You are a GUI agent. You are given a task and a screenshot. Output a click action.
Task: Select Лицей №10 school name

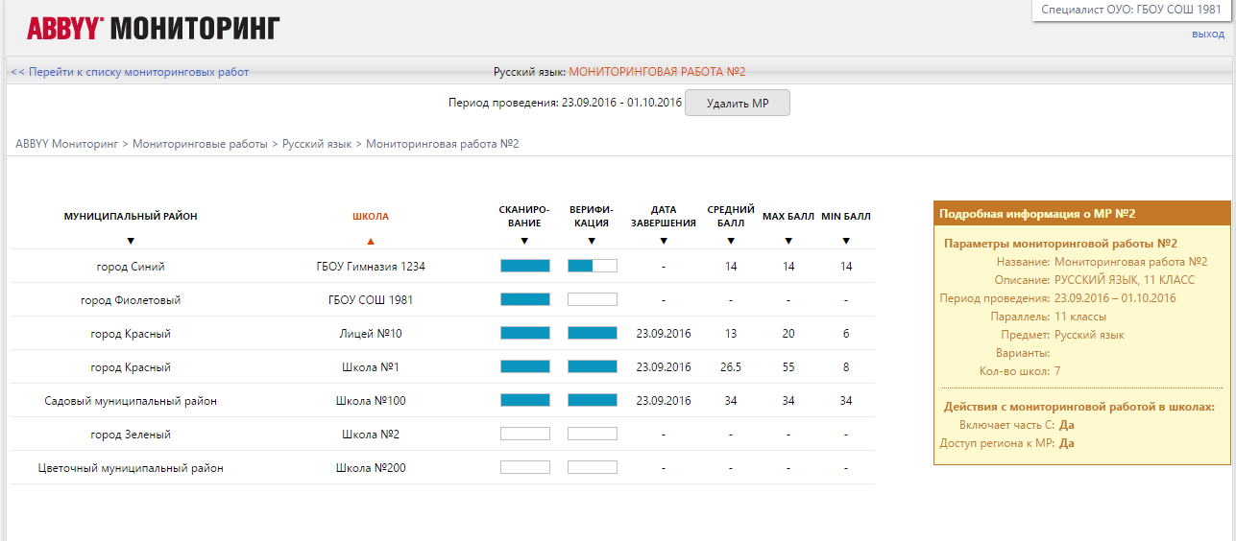(x=371, y=334)
